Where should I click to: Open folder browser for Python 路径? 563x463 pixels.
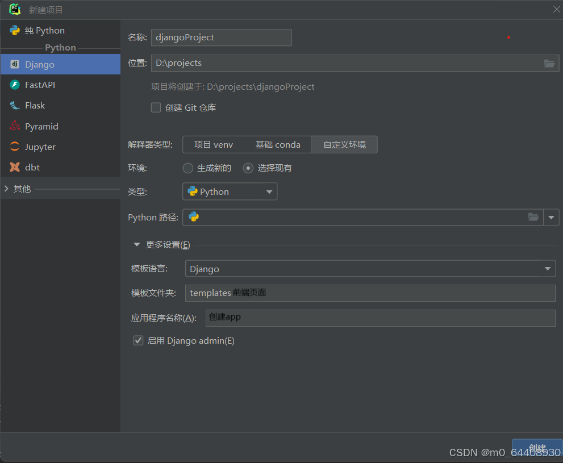pyautogui.click(x=533, y=217)
